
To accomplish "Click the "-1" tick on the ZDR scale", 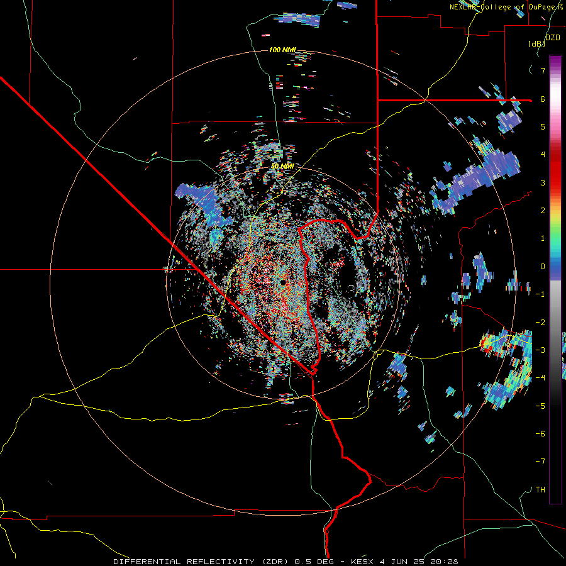I will click(540, 294).
